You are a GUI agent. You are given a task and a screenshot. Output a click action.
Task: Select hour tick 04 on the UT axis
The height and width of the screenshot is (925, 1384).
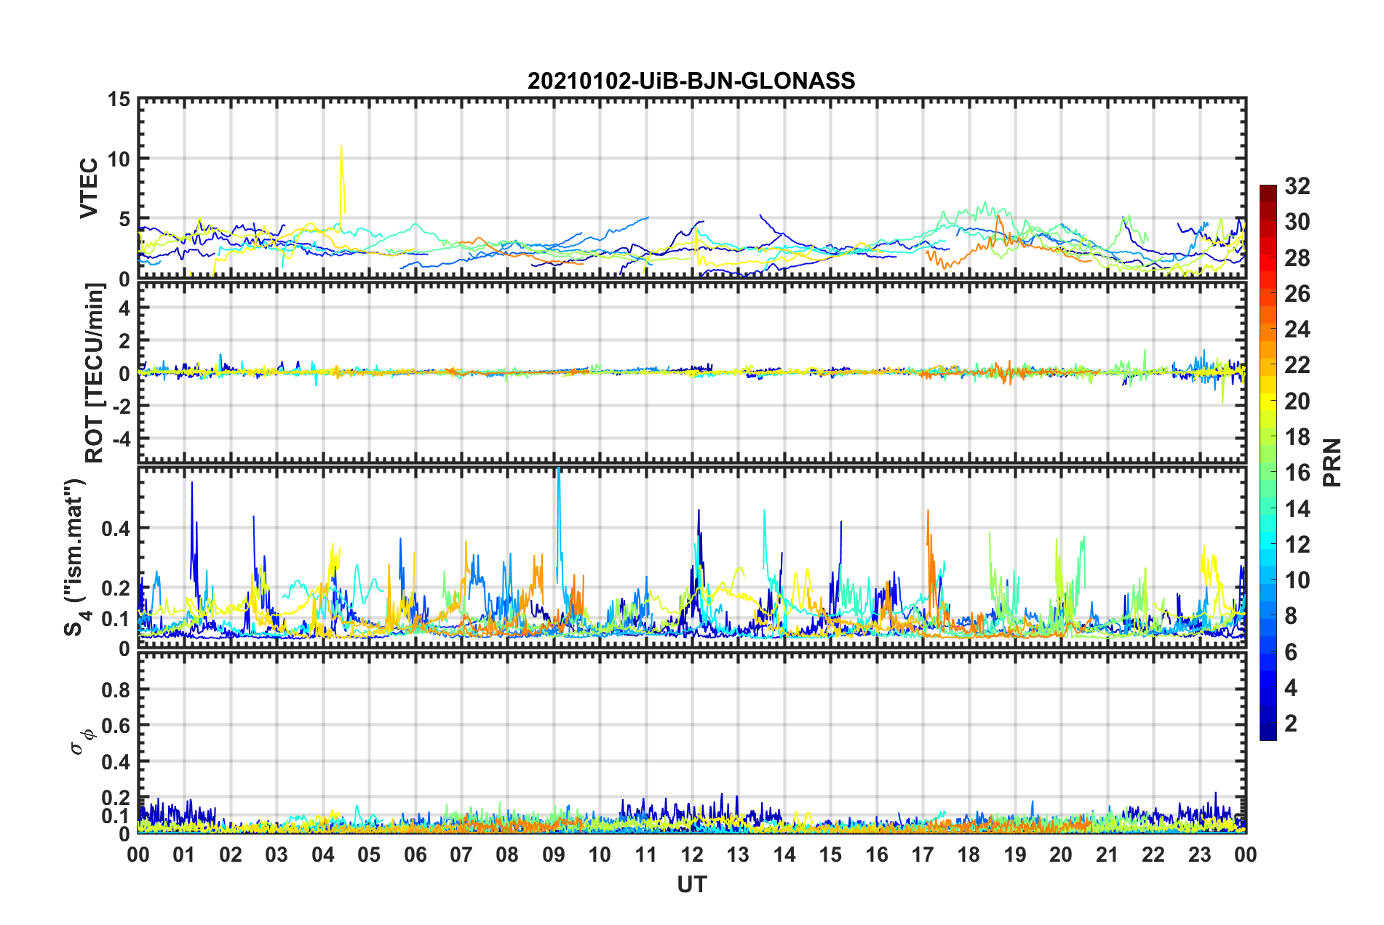pos(323,854)
